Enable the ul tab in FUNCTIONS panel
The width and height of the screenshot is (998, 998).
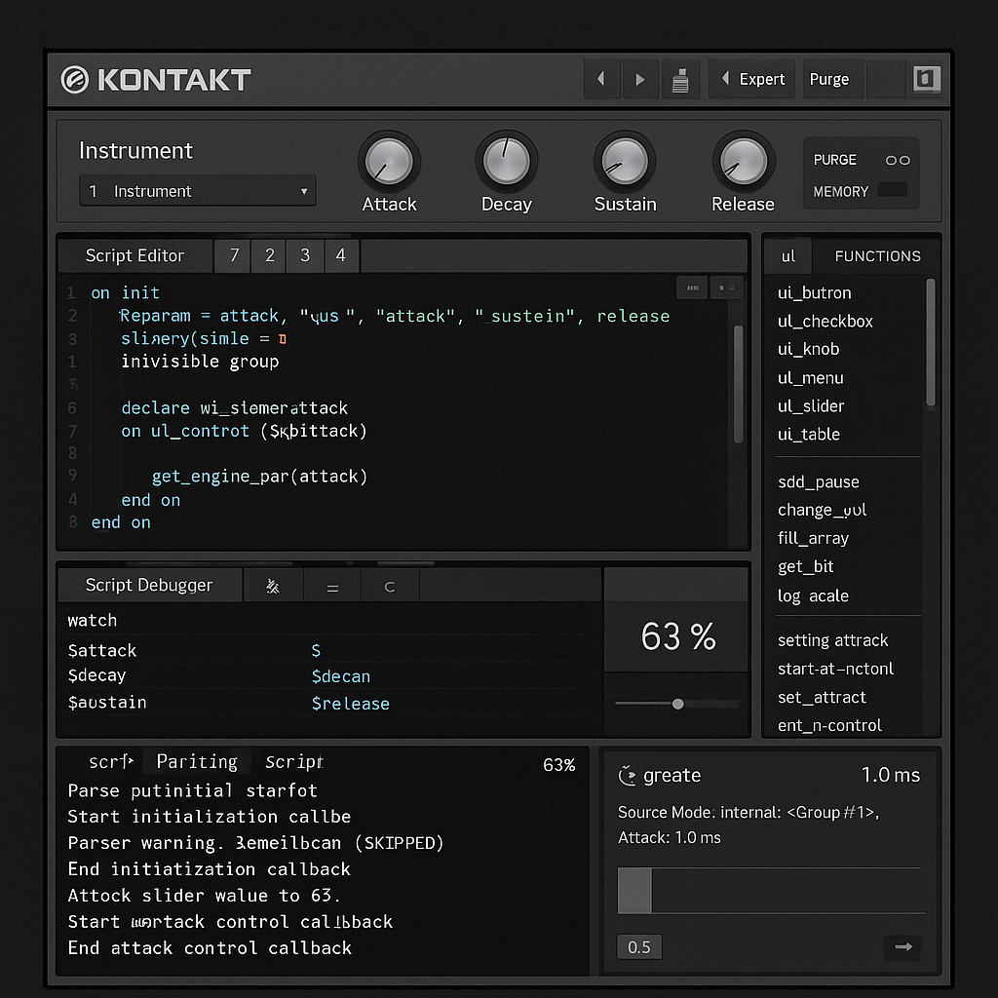point(787,255)
